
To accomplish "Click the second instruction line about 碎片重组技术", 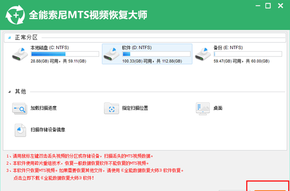I will pos(78,164).
